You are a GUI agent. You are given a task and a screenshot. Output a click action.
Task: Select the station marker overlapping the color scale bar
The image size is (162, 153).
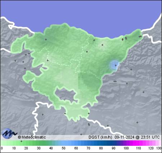click(x=21, y=141)
